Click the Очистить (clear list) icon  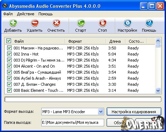point(57,23)
